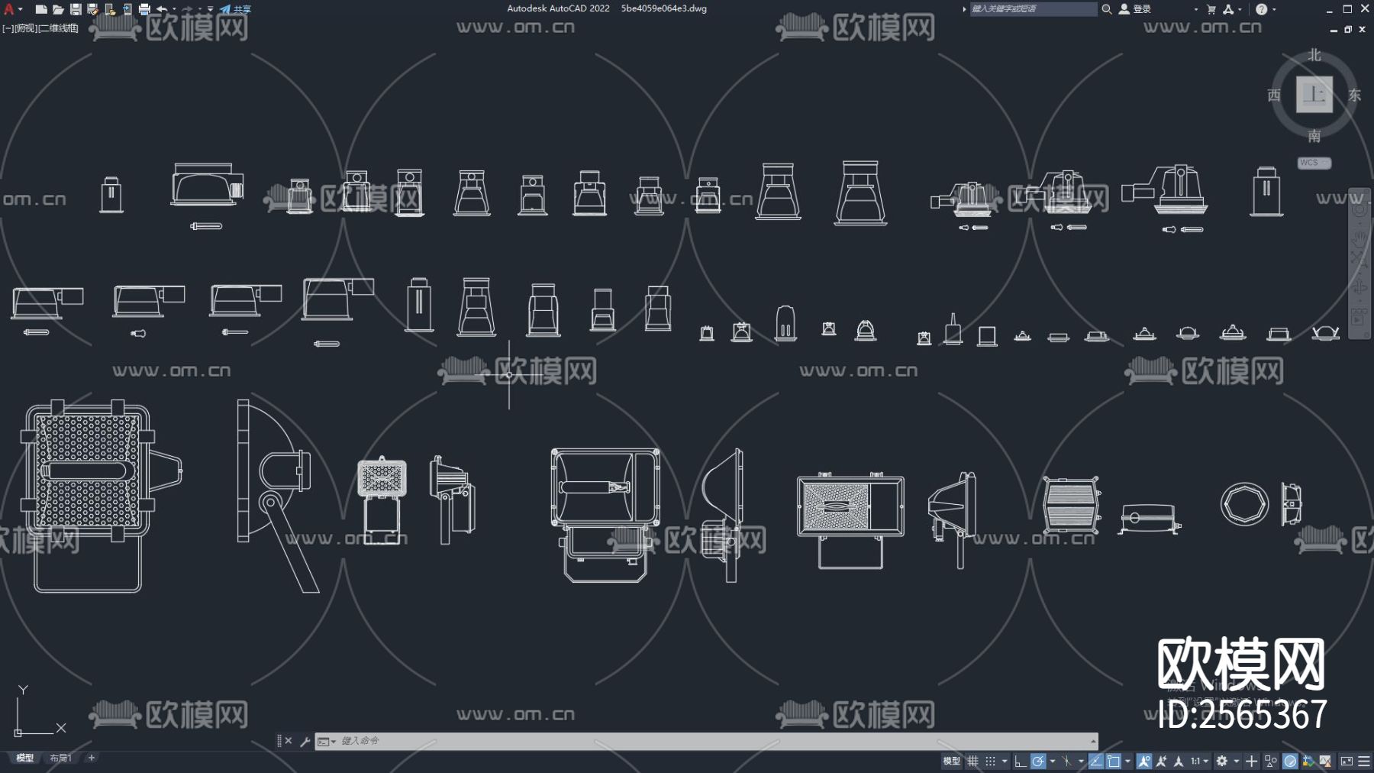Click the Plot (print) icon
This screenshot has width=1374, height=773.
[x=146, y=9]
